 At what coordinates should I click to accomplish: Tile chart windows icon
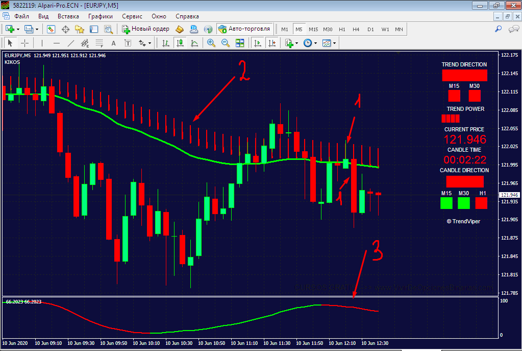coord(240,43)
